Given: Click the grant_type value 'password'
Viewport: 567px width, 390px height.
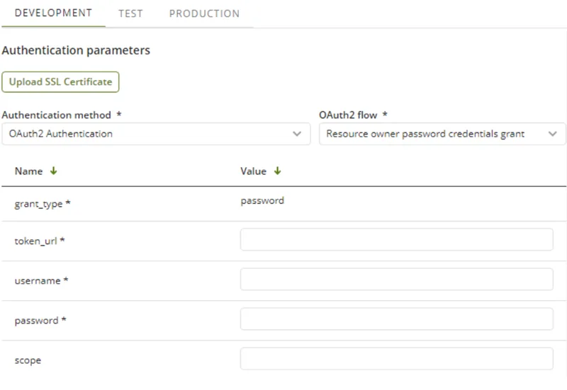Looking at the screenshot, I should click(262, 201).
